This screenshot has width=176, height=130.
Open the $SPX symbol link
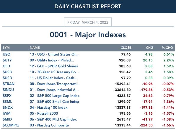click(7, 96)
